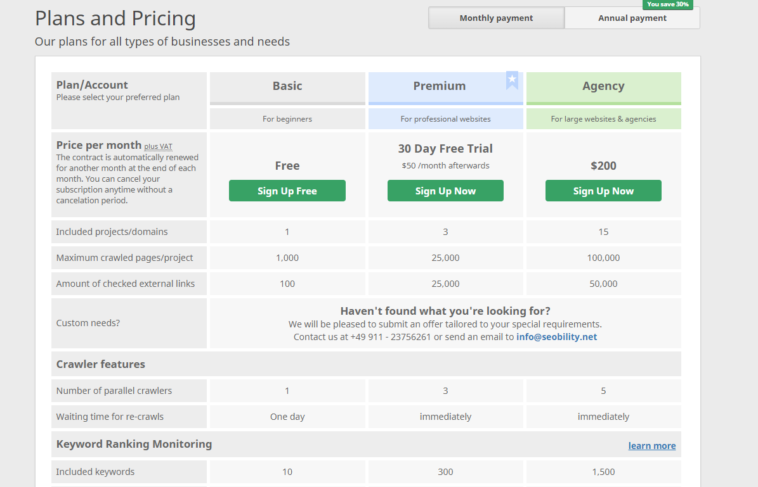Click the 'plus VAT' abbreviation text

[x=158, y=146]
